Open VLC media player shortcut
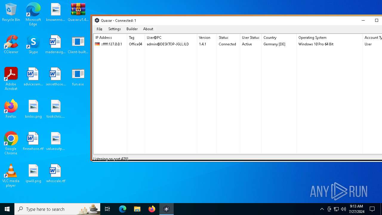 11,176
